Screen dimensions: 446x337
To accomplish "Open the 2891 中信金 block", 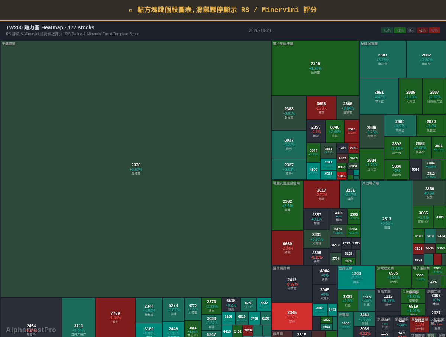I will coord(379,96).
